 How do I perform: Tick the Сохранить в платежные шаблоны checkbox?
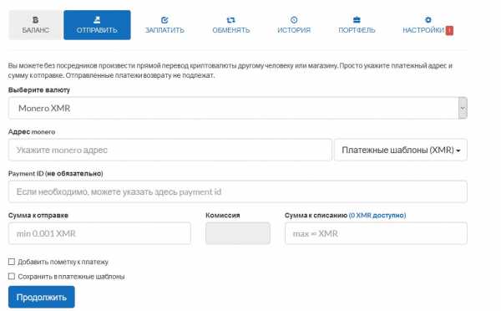coord(12,276)
